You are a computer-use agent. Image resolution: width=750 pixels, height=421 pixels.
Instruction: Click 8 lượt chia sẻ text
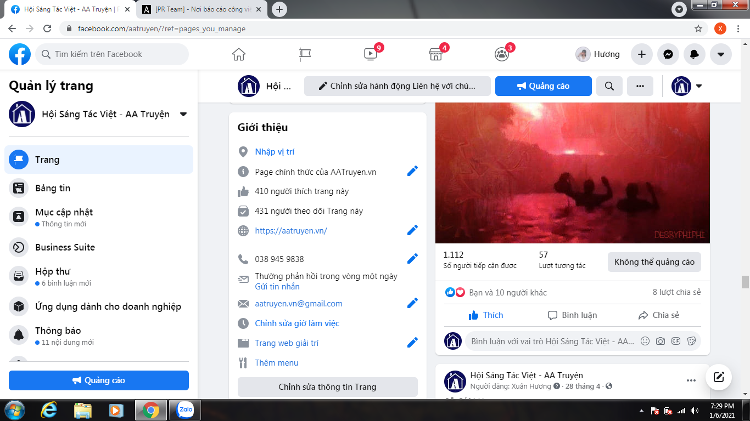pos(677,292)
